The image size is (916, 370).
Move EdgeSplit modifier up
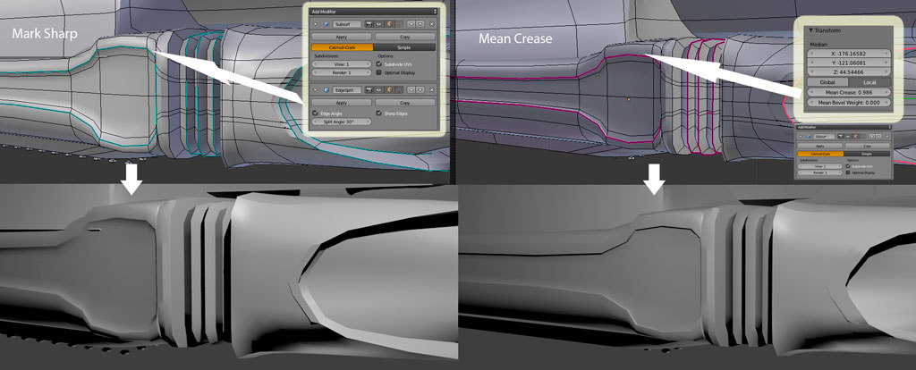pos(411,90)
